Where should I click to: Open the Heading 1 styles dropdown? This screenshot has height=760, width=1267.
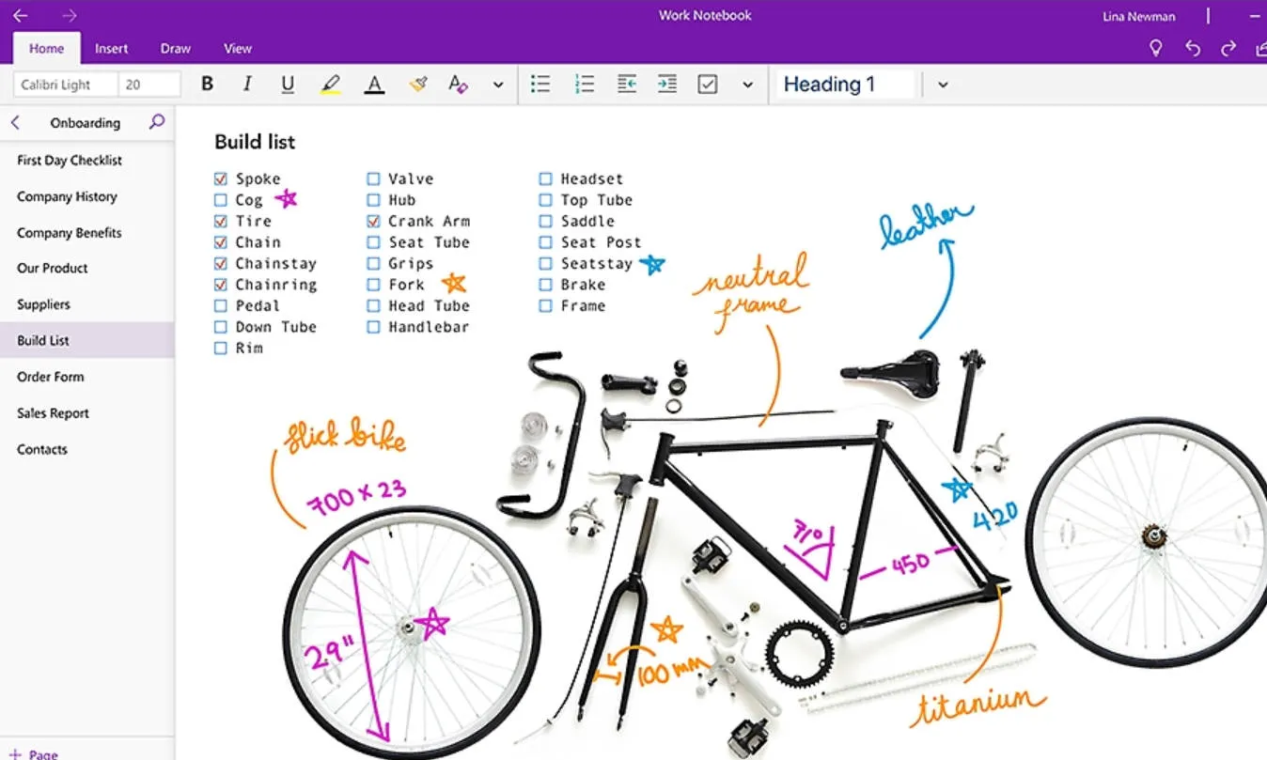click(x=942, y=84)
